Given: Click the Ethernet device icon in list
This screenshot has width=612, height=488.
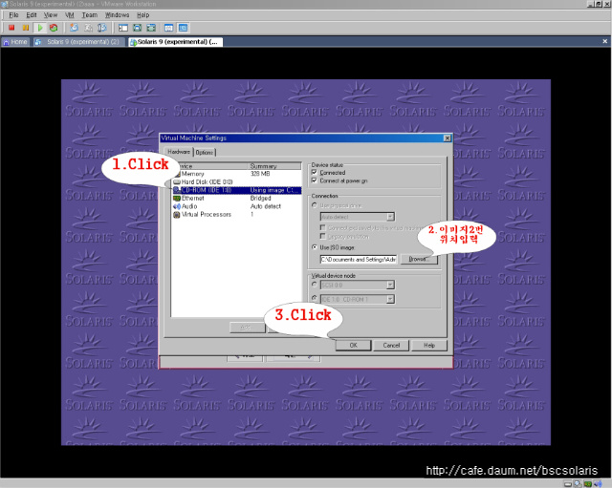Looking at the screenshot, I should tap(176, 199).
